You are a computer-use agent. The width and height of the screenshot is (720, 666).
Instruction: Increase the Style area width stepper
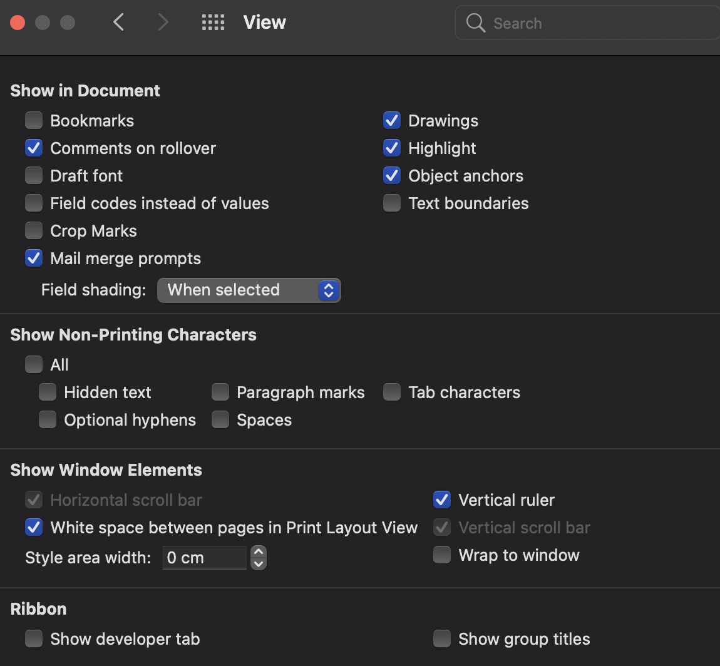point(259,552)
